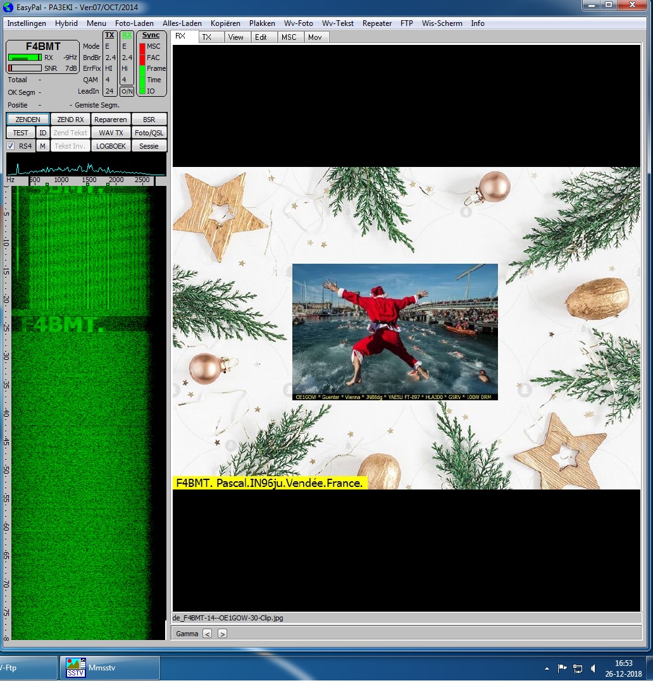The width and height of the screenshot is (653, 683).
Task: Open the Alles-Laden menu
Action: click(182, 23)
